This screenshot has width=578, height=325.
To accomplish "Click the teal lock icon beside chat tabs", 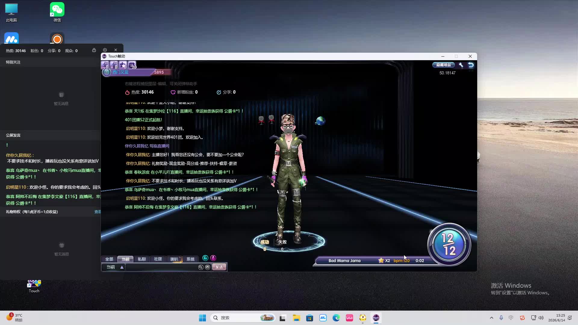I will point(205,258).
